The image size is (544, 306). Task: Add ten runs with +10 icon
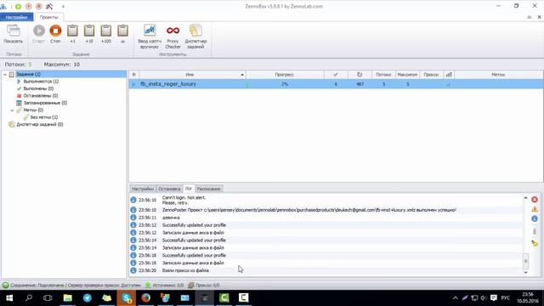pyautogui.click(x=89, y=34)
